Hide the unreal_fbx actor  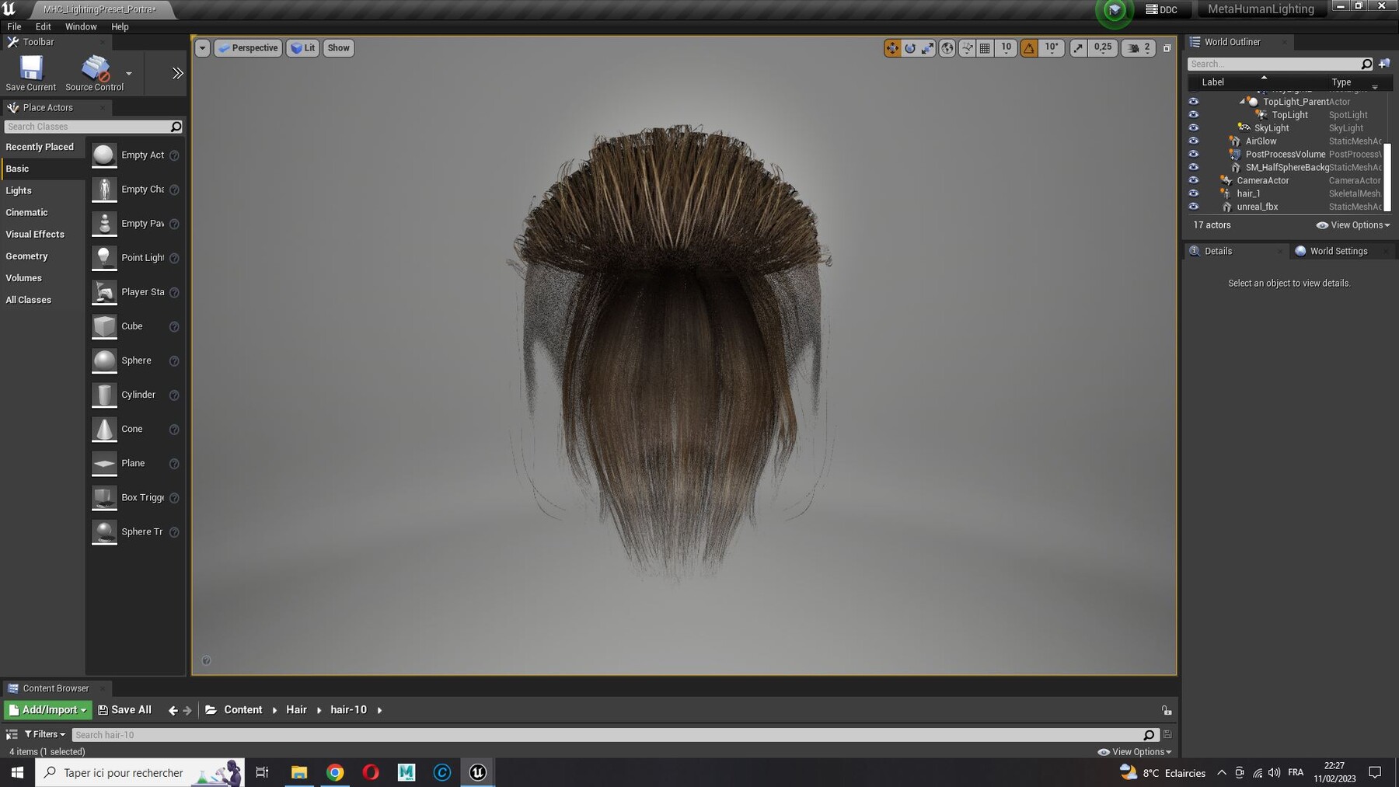coord(1194,207)
